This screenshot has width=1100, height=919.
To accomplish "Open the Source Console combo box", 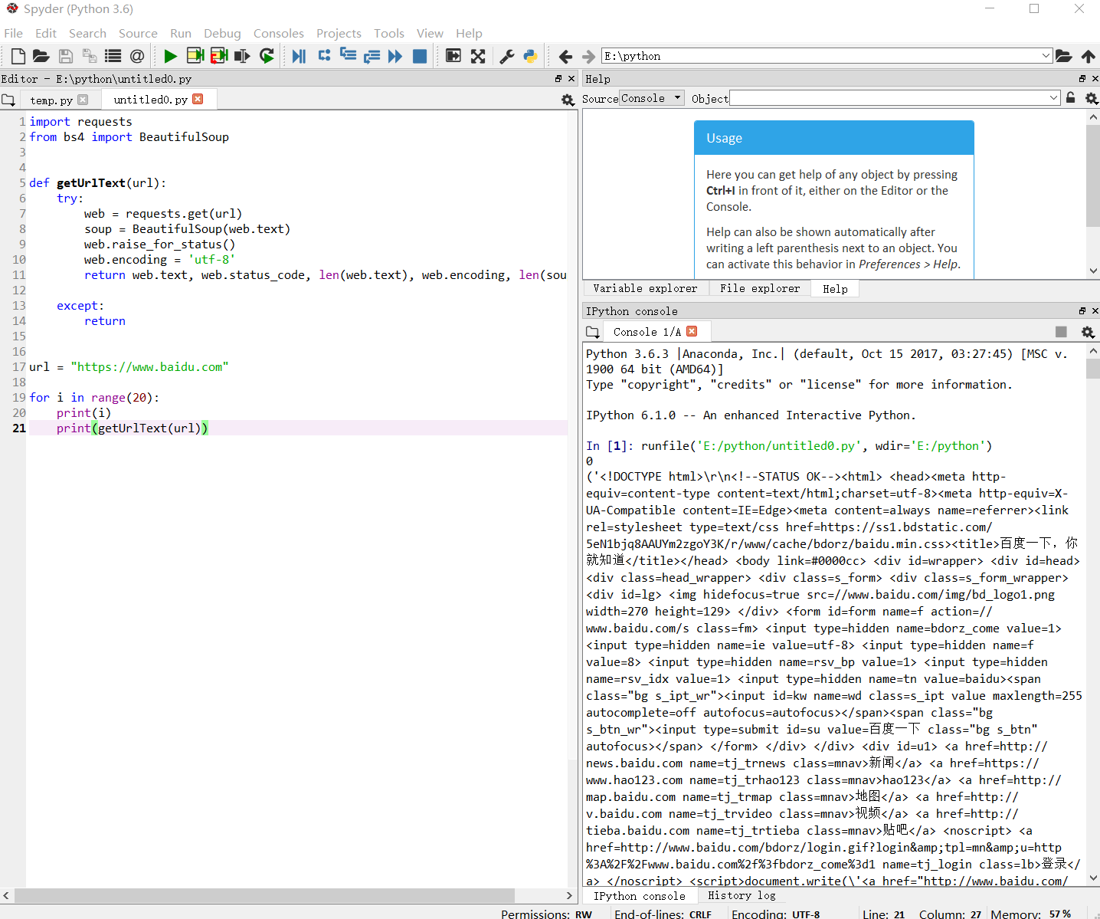I will tap(651, 98).
